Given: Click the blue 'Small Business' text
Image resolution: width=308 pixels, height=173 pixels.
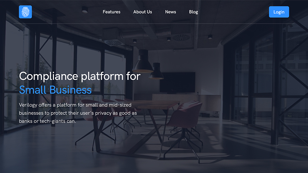Looking at the screenshot, I should point(55,90).
